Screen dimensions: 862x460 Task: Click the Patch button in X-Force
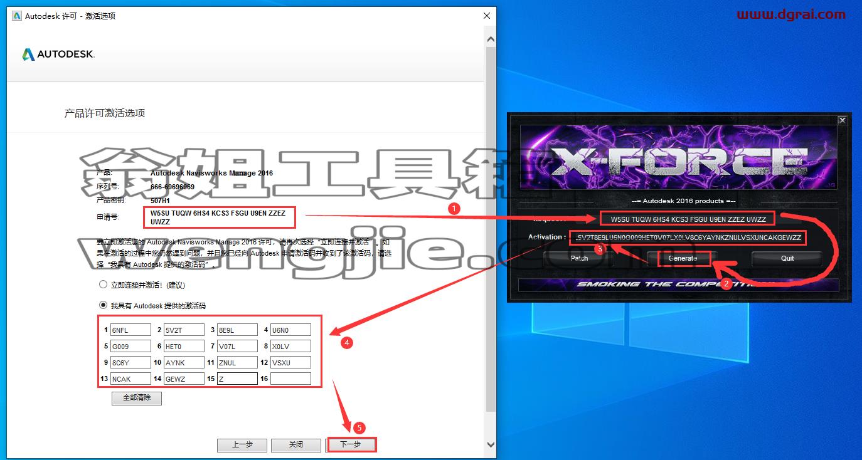pos(579,258)
